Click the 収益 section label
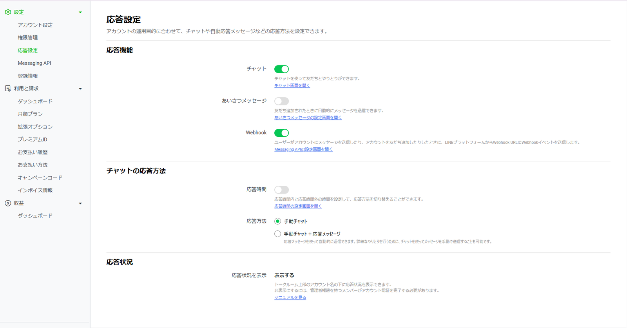 (19, 203)
